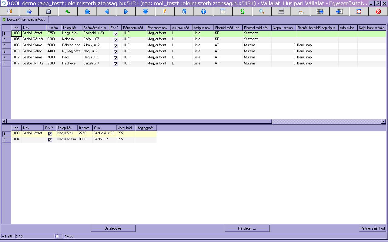Click the table export arrow icon
Image resolution: width=388 pixels, height=242 pixels.
coord(320,11)
